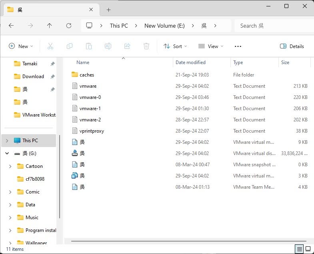Click the 213 KB size cell

click(300, 86)
